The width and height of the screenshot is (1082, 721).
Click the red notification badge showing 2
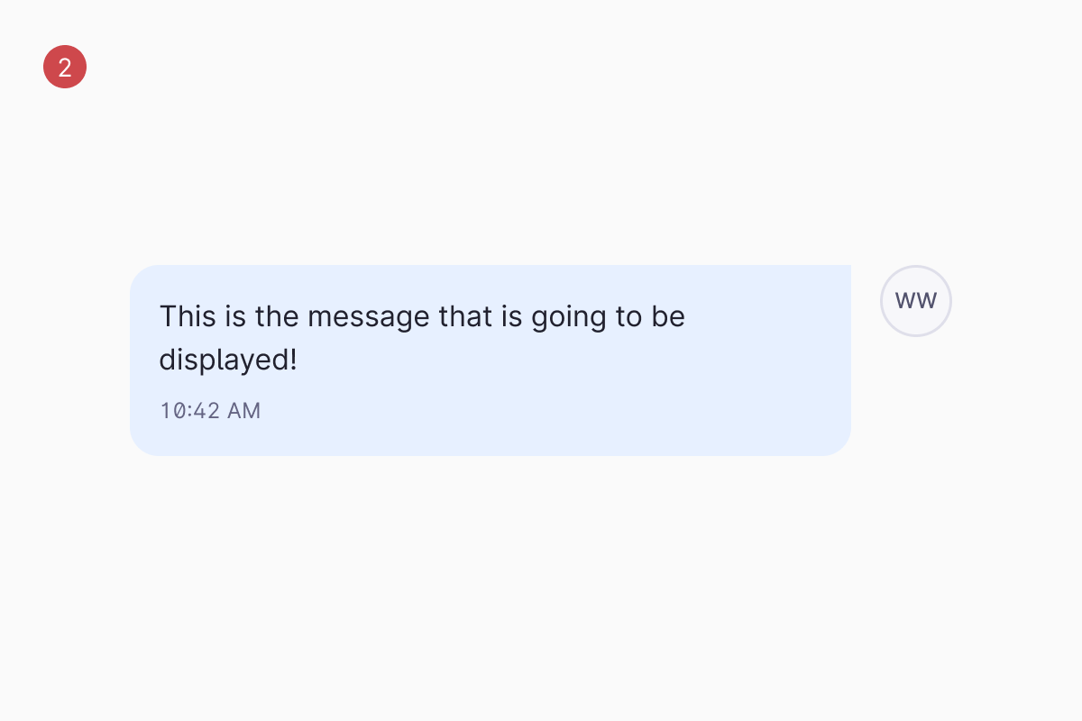[x=65, y=67]
